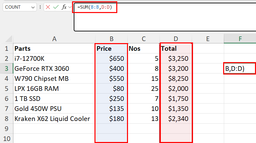
Task: Expand the function dropdown beside fx
Action: (x=70, y=7)
